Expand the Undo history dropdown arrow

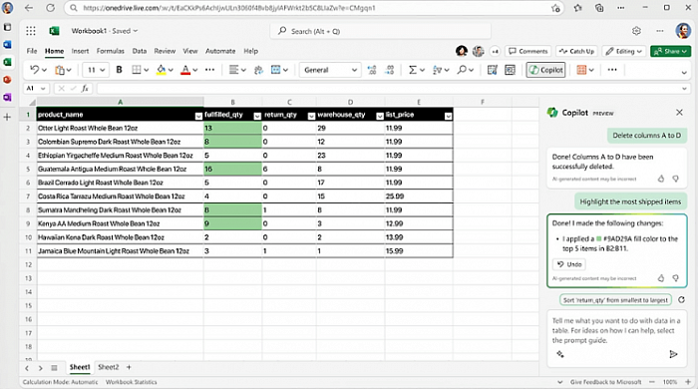point(44,70)
